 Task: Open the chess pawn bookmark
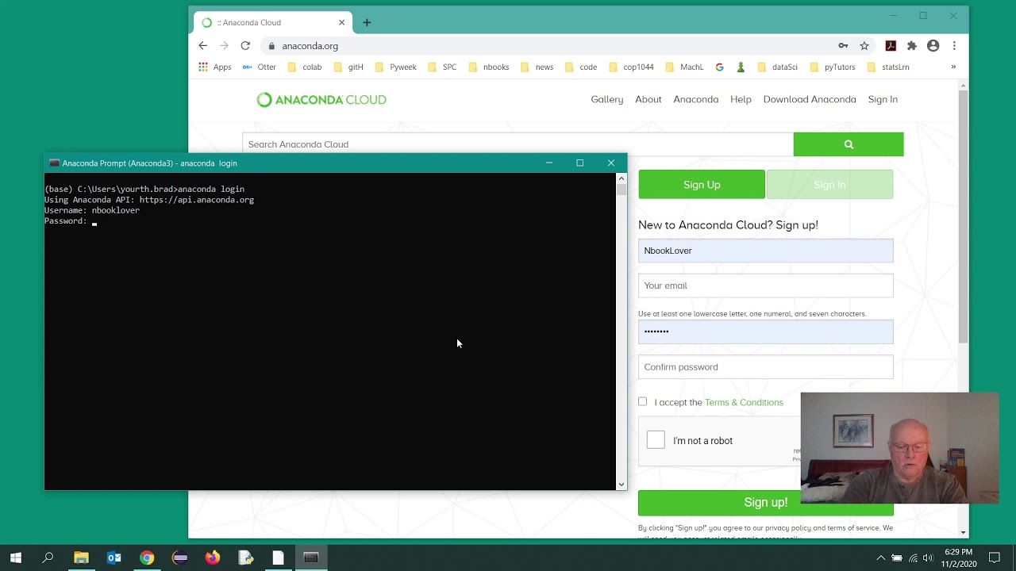pos(741,67)
